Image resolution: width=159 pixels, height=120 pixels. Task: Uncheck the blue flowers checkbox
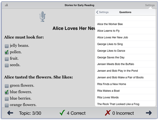pos(7,92)
